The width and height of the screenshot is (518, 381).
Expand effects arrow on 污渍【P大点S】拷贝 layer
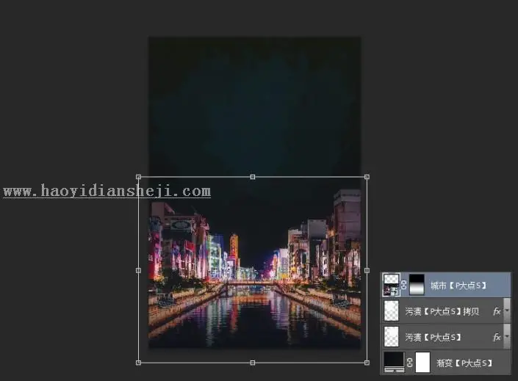coord(507,311)
